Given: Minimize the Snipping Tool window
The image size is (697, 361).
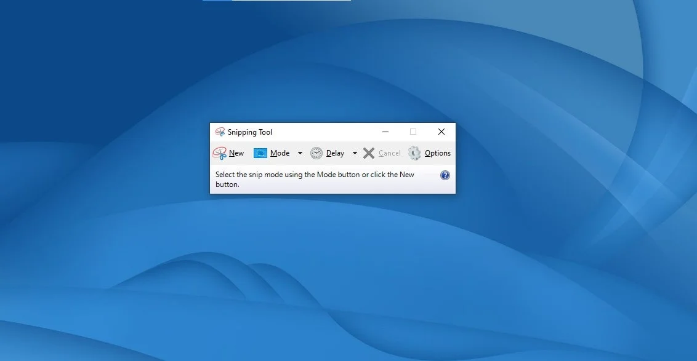Looking at the screenshot, I should [385, 132].
